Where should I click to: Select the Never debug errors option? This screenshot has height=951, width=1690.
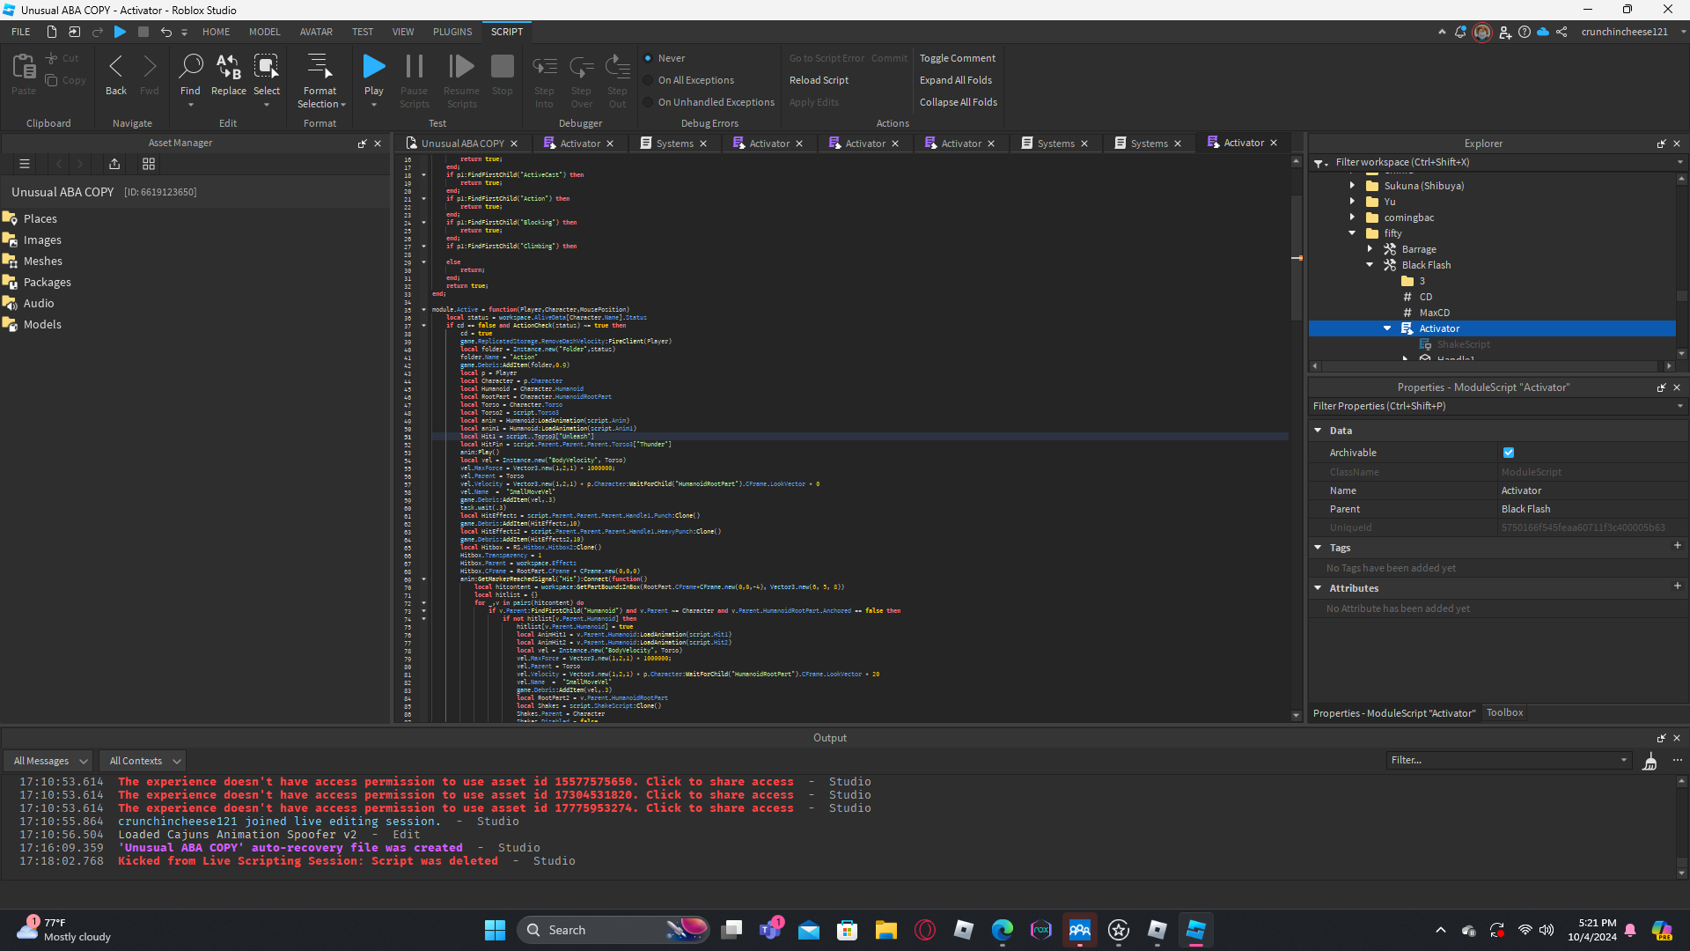pyautogui.click(x=648, y=58)
